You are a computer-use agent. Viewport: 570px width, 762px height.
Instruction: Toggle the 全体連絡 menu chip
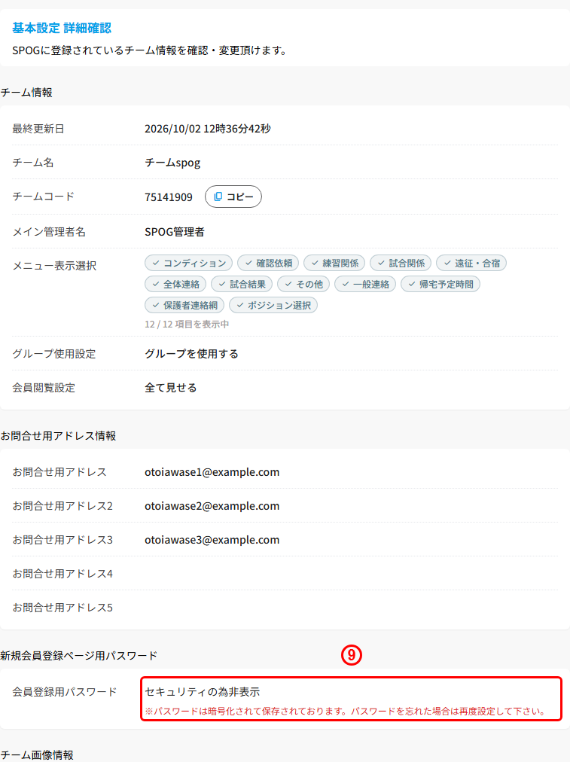tap(175, 285)
